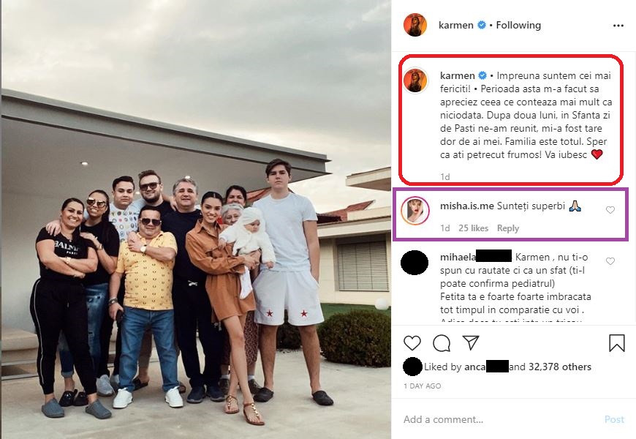Click the Following button in header
This screenshot has width=636, height=439.
coord(518,25)
